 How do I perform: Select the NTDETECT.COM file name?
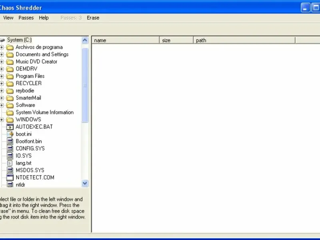(35, 177)
